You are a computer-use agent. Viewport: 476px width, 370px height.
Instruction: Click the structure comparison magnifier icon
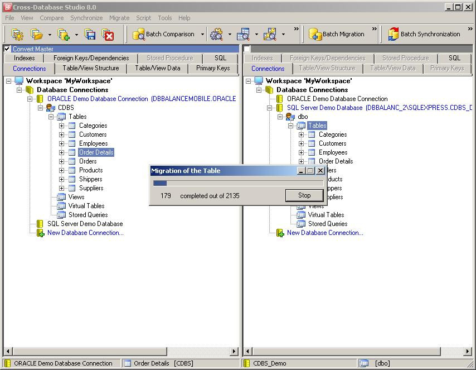270,35
